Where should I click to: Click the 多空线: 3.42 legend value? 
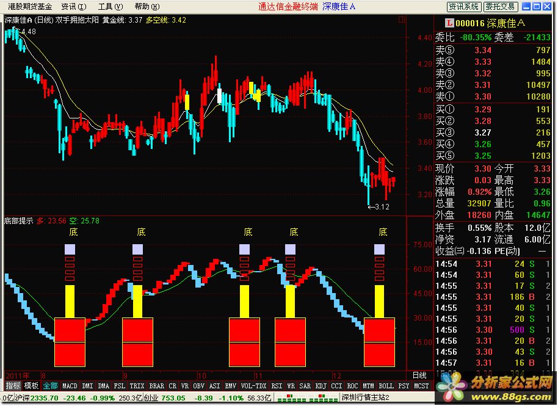pyautogui.click(x=166, y=20)
